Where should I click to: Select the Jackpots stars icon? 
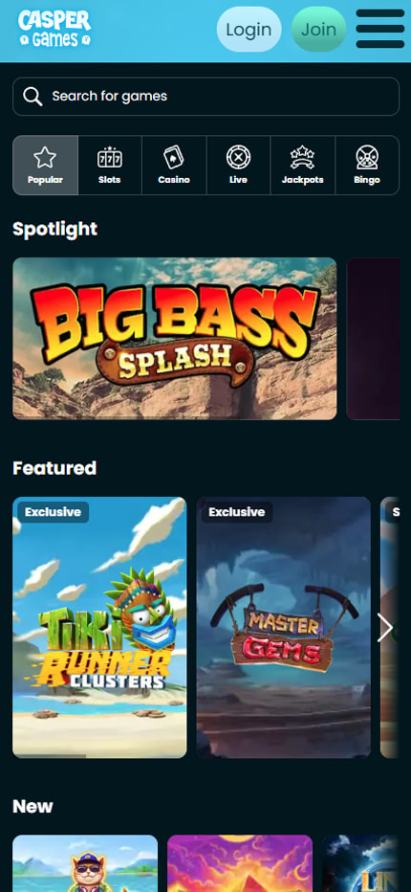pos(302,158)
